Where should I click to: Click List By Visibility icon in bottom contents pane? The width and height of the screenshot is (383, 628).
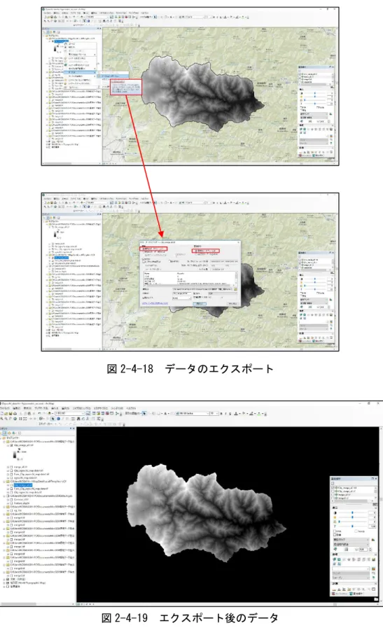9,433
